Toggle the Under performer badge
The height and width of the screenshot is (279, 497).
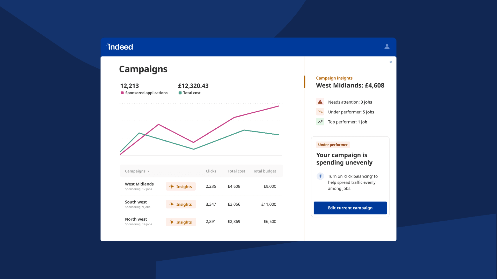coord(333,145)
